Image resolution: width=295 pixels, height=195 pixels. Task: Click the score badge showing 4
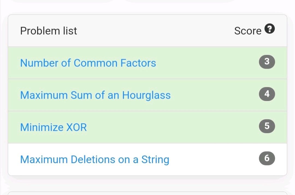point(267,94)
